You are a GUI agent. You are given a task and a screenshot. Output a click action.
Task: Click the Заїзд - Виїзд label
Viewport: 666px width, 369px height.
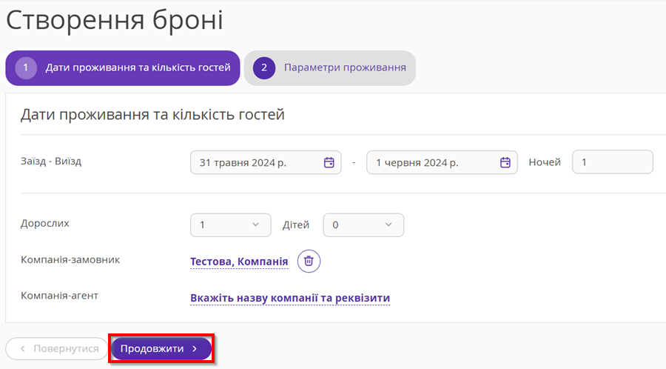pyautogui.click(x=51, y=162)
